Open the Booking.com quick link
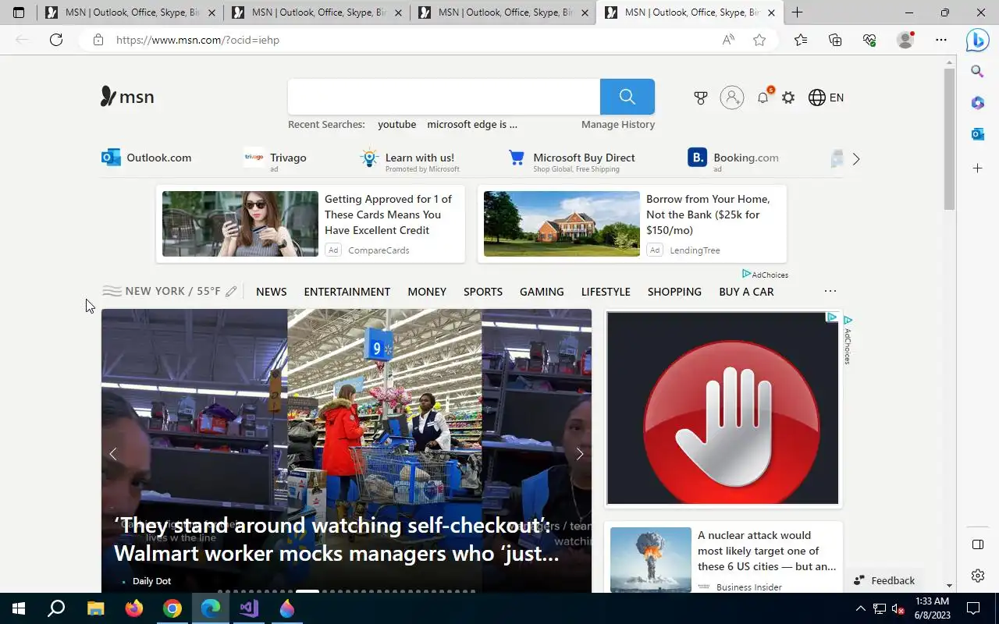The image size is (999, 624). (733, 159)
